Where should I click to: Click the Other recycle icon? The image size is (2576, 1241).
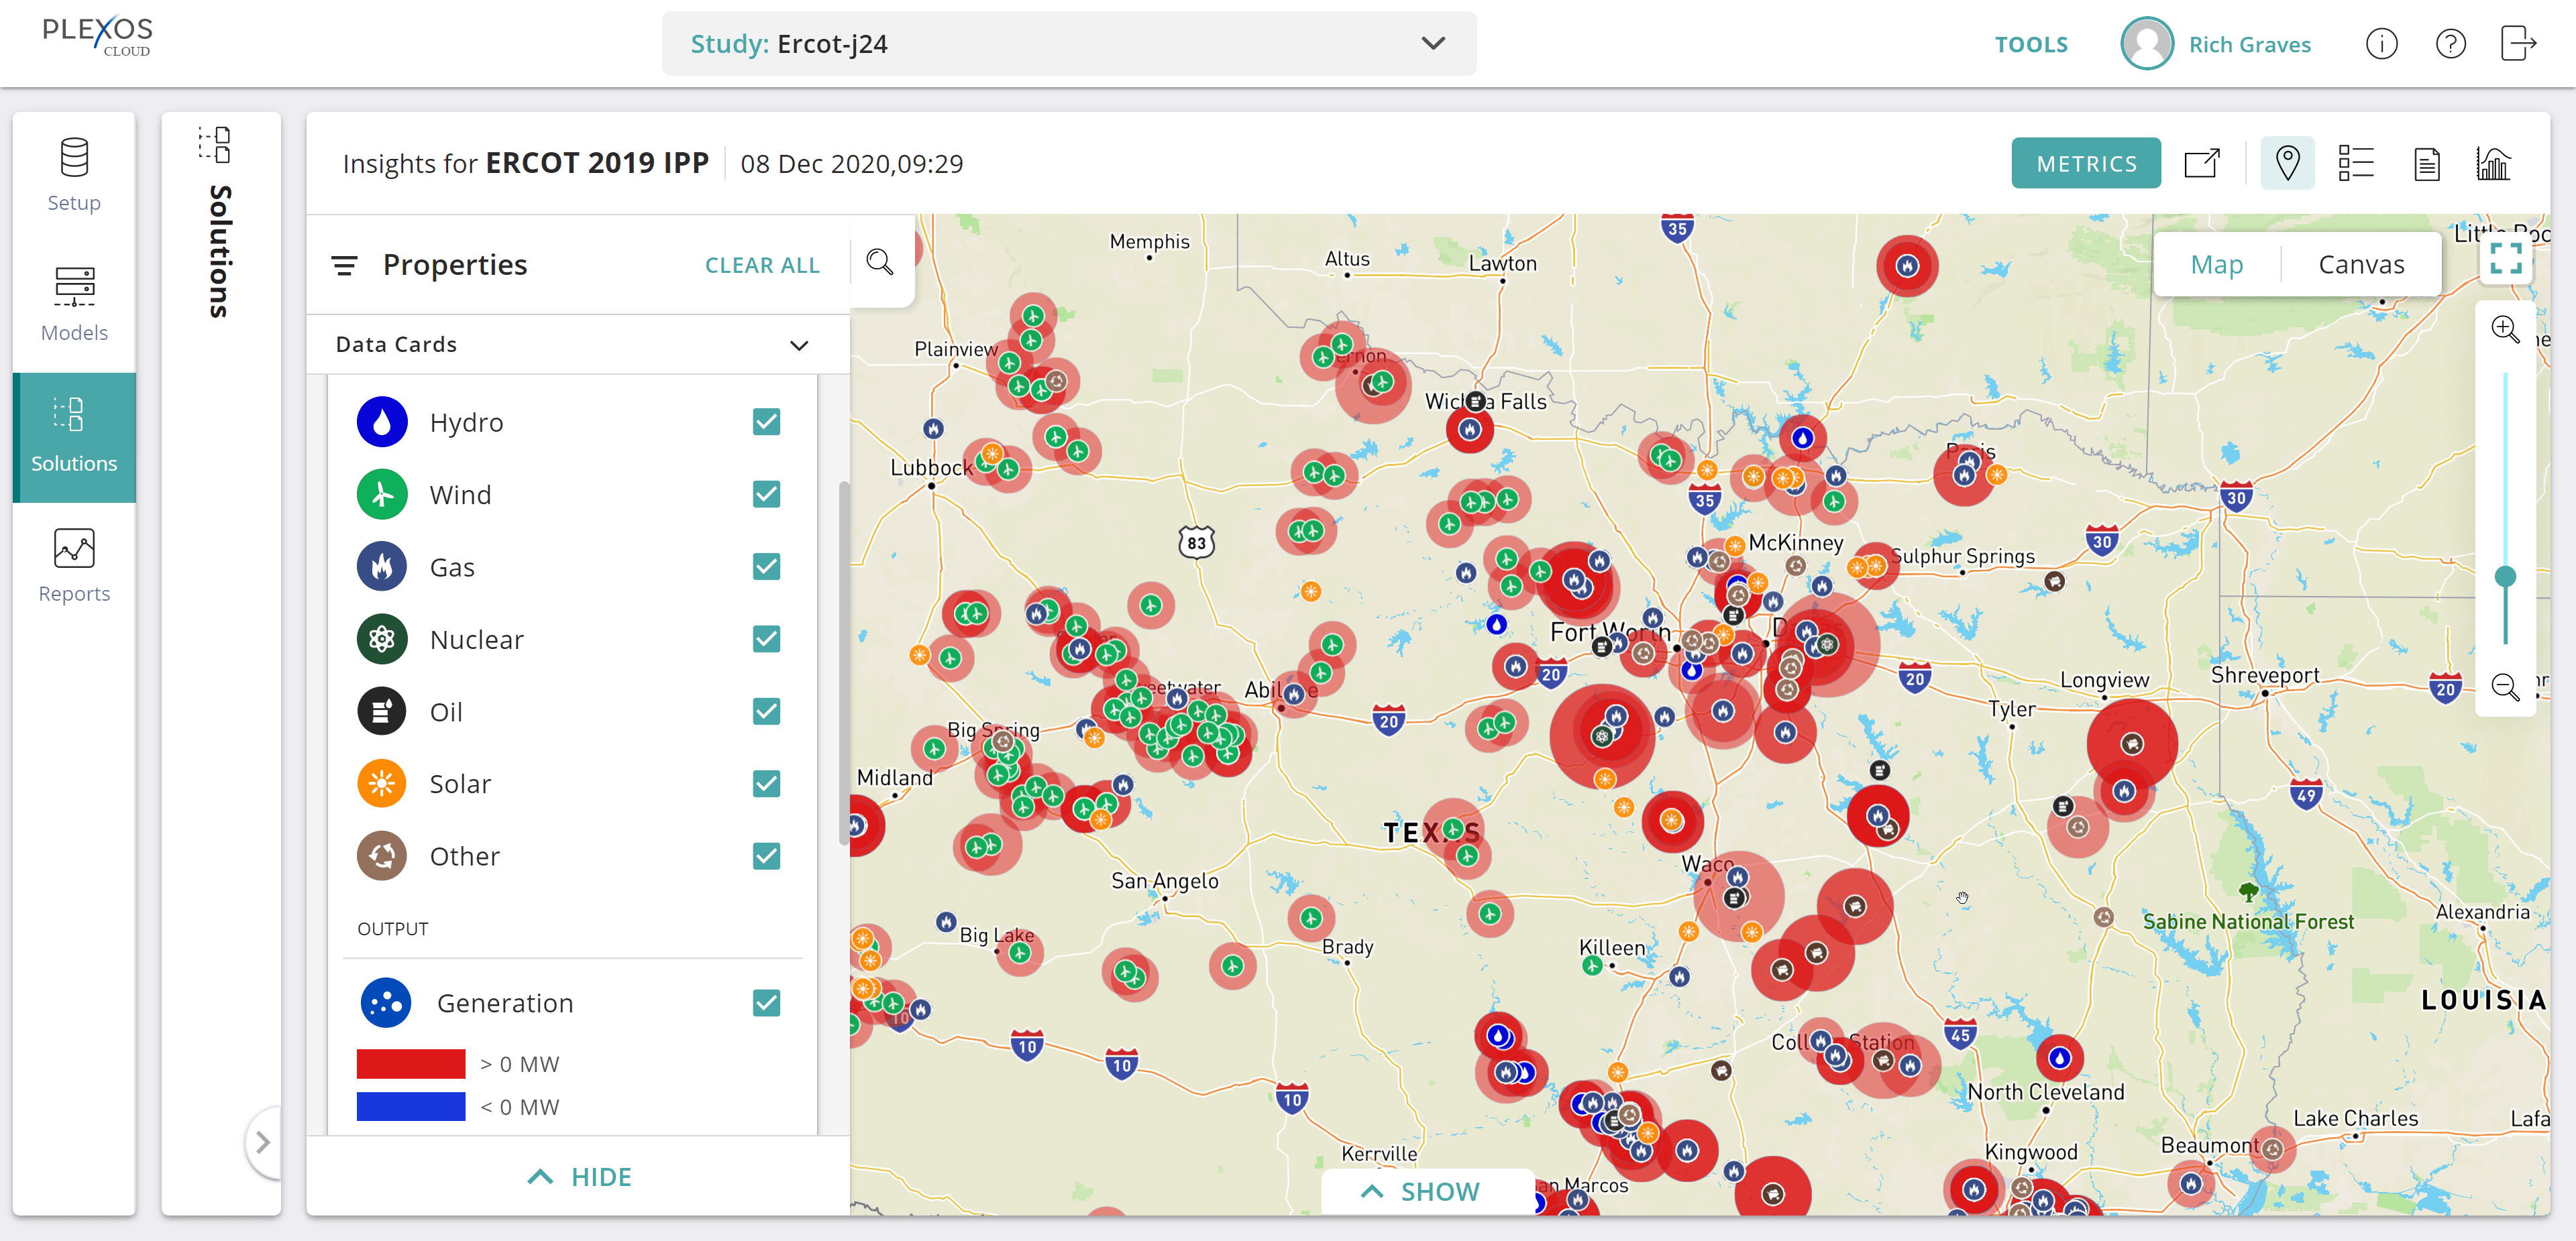382,856
